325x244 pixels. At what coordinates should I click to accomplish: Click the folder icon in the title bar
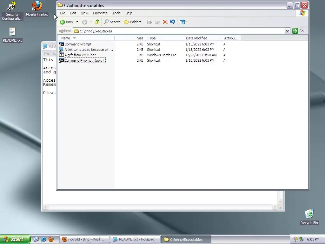point(60,5)
